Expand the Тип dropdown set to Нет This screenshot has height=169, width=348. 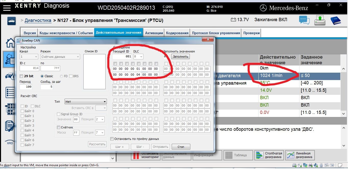[x=86, y=101]
